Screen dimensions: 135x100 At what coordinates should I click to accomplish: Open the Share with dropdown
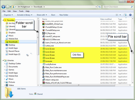click(x=42, y=15)
